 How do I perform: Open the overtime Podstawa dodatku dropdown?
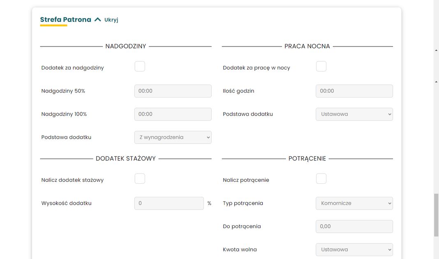[x=173, y=137]
